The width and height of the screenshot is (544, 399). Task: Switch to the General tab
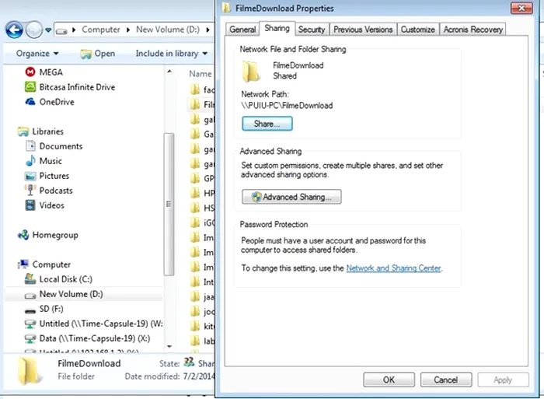point(242,30)
